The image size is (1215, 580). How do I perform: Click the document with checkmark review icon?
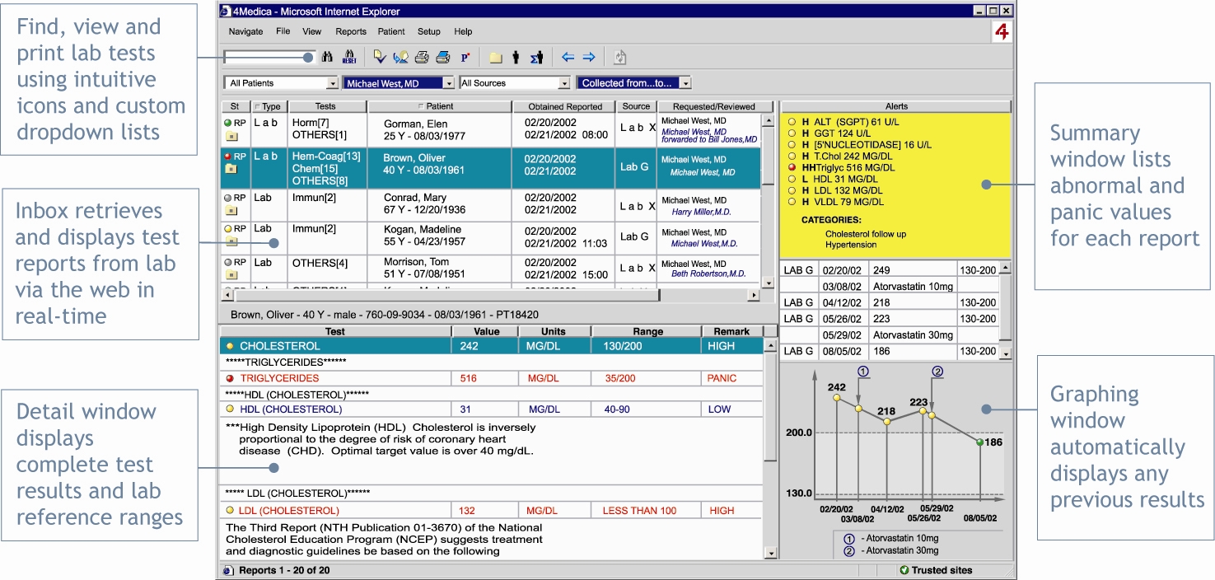click(x=379, y=58)
